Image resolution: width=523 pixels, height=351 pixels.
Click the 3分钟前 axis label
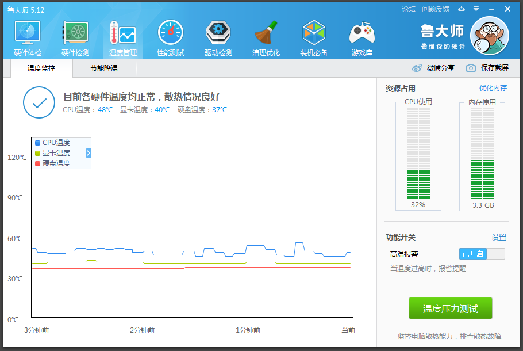pyautogui.click(x=36, y=330)
